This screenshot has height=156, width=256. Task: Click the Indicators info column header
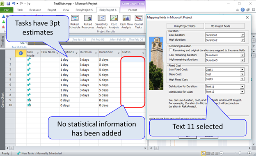click(21, 53)
